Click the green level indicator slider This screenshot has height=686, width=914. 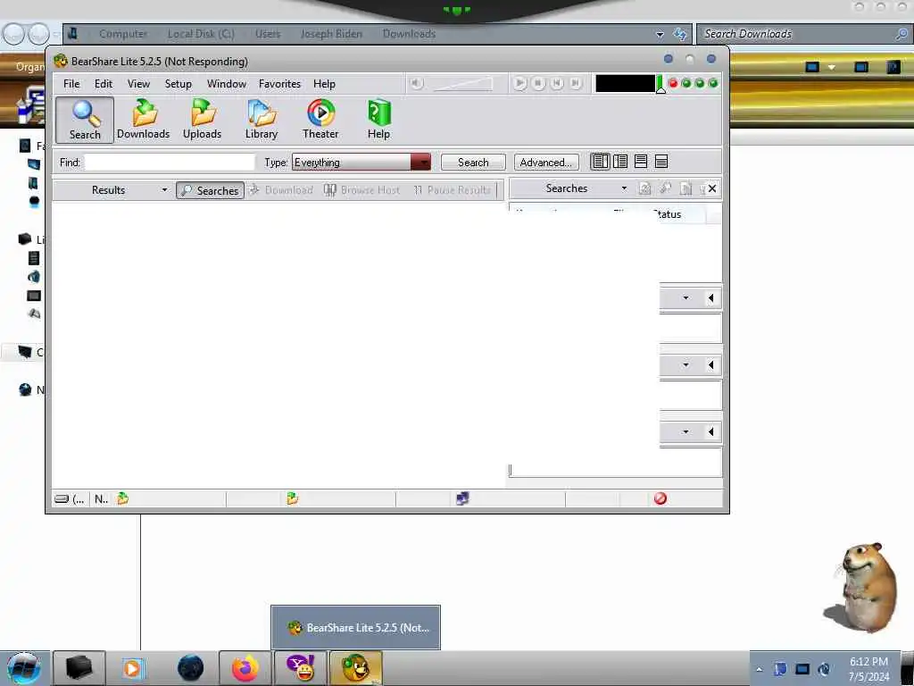pos(661,84)
